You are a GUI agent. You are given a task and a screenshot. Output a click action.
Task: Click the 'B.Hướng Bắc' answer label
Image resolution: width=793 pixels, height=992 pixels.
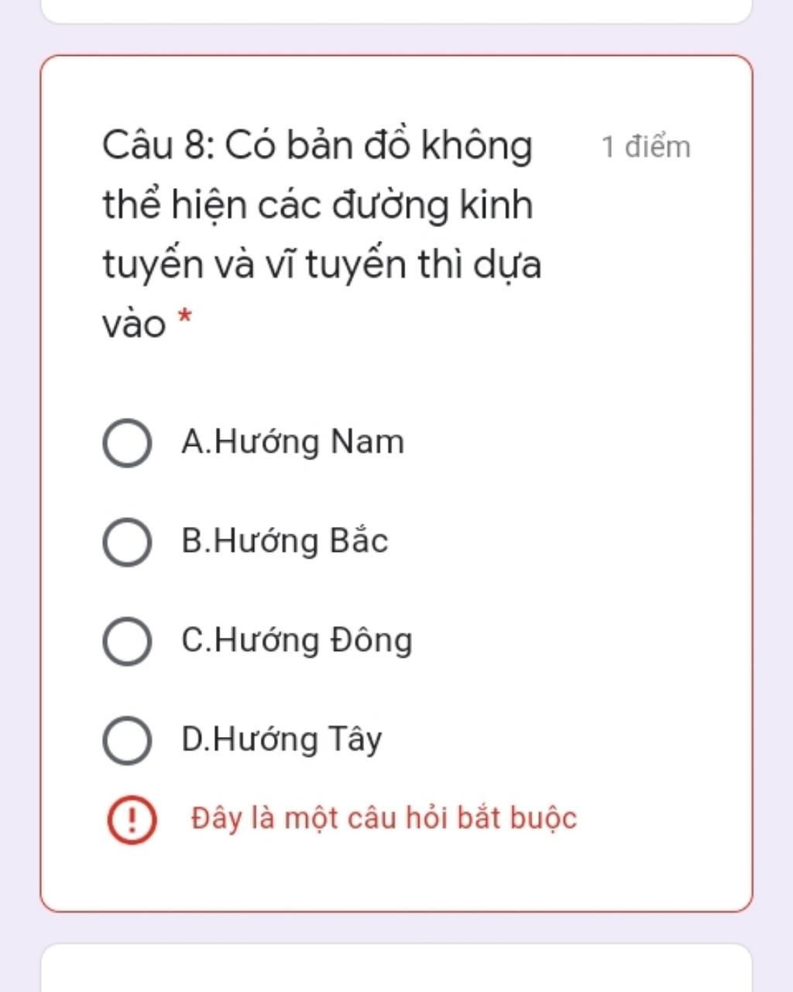click(x=284, y=540)
